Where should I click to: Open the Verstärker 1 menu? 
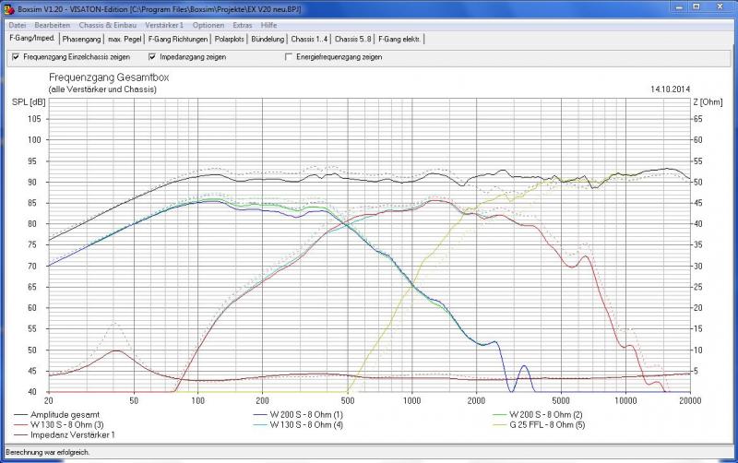point(164,26)
